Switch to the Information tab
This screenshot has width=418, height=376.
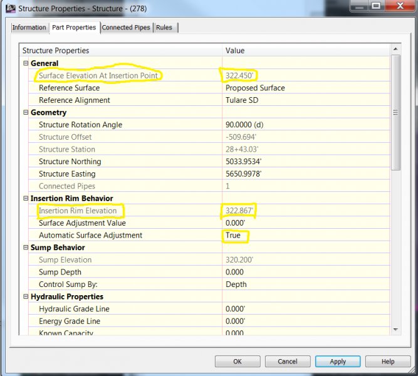(29, 28)
